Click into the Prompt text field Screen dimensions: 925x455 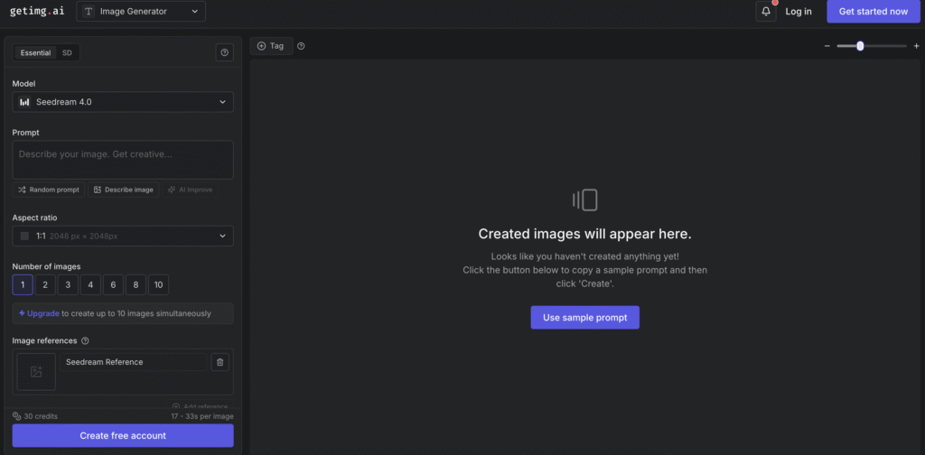click(x=123, y=159)
